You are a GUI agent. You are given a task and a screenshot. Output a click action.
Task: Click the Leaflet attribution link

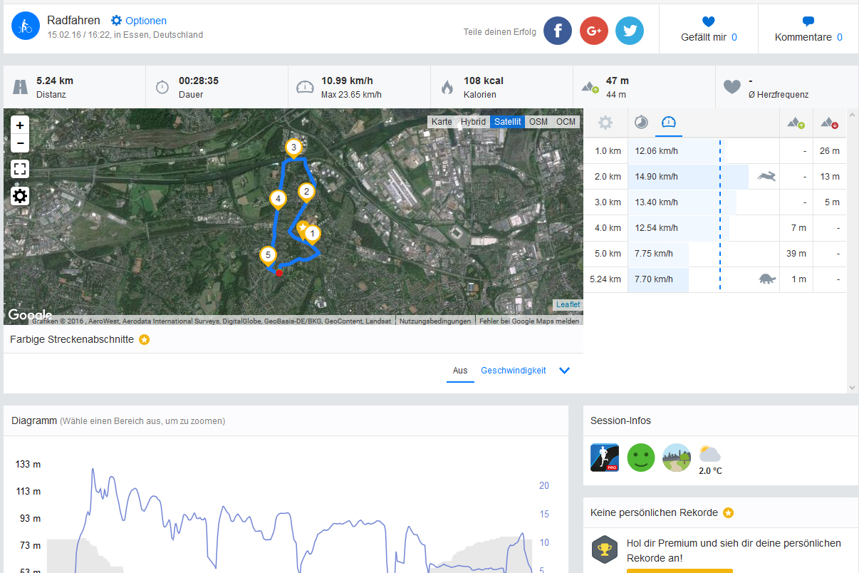click(568, 305)
